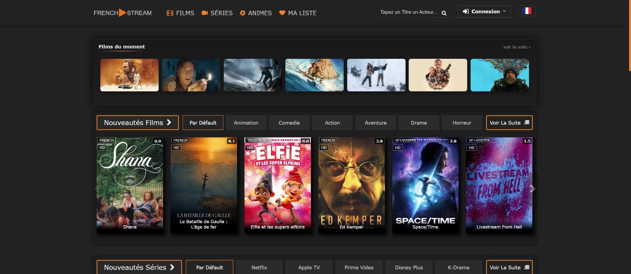Image resolution: width=631 pixels, height=274 pixels.
Task: Select the Horreur film filter tab
Action: click(x=462, y=123)
